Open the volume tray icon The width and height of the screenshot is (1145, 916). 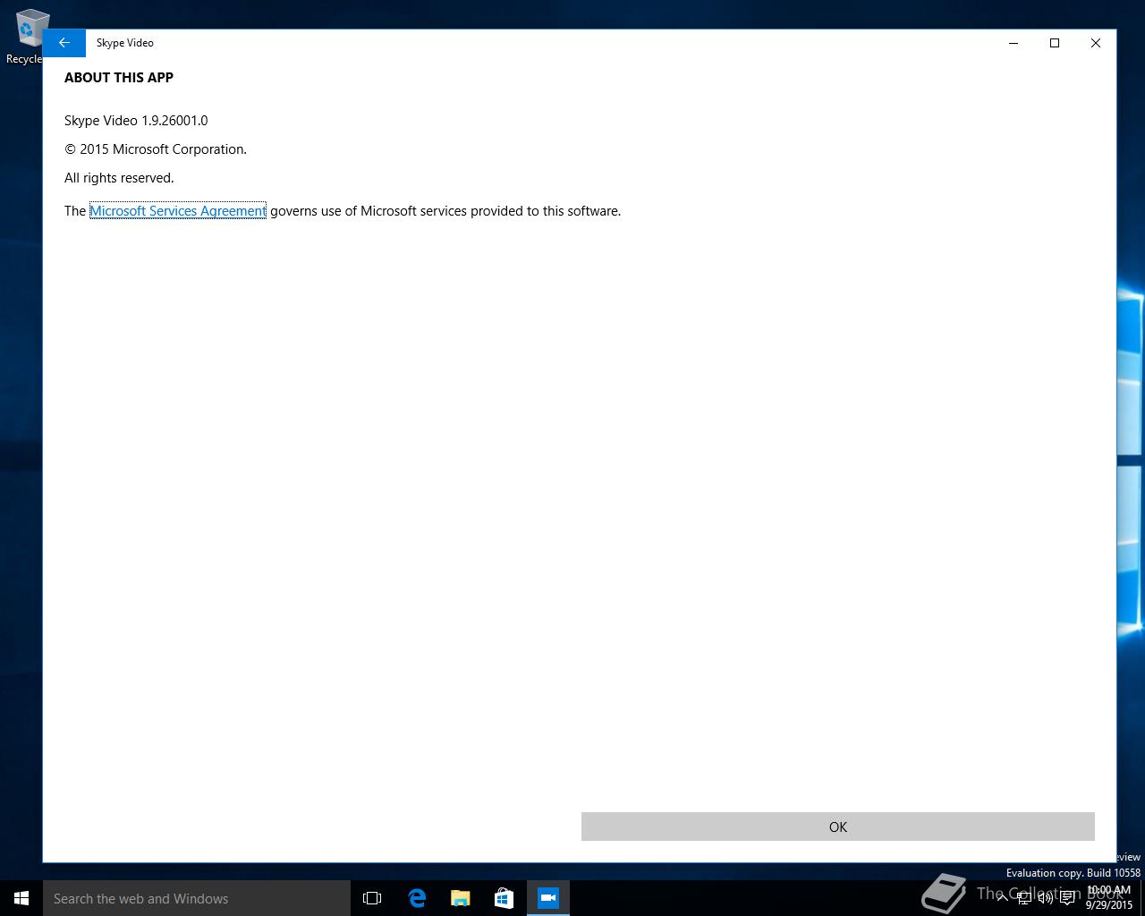pyautogui.click(x=1046, y=897)
